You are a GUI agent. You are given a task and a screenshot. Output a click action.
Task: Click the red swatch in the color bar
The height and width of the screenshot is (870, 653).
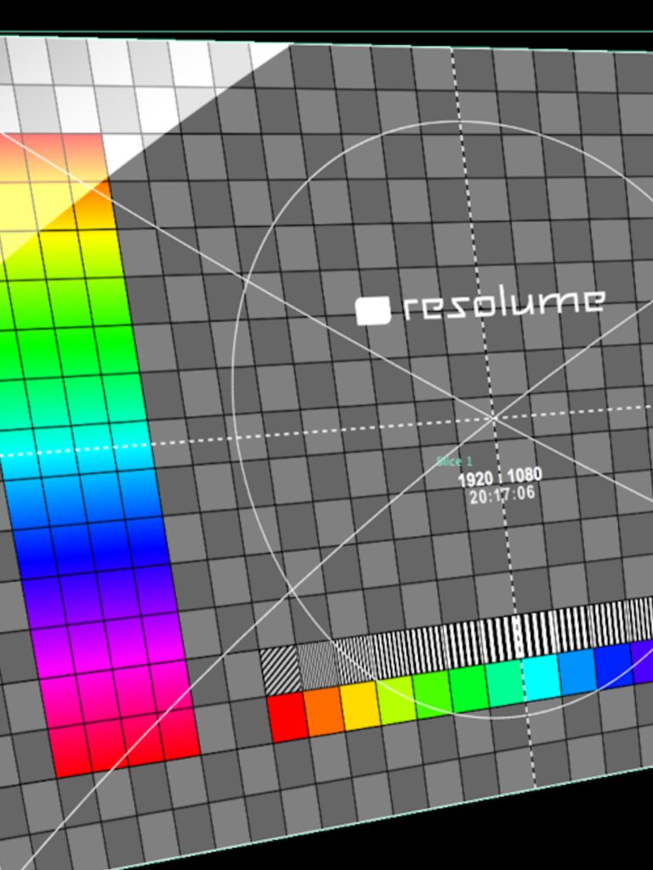point(287,717)
